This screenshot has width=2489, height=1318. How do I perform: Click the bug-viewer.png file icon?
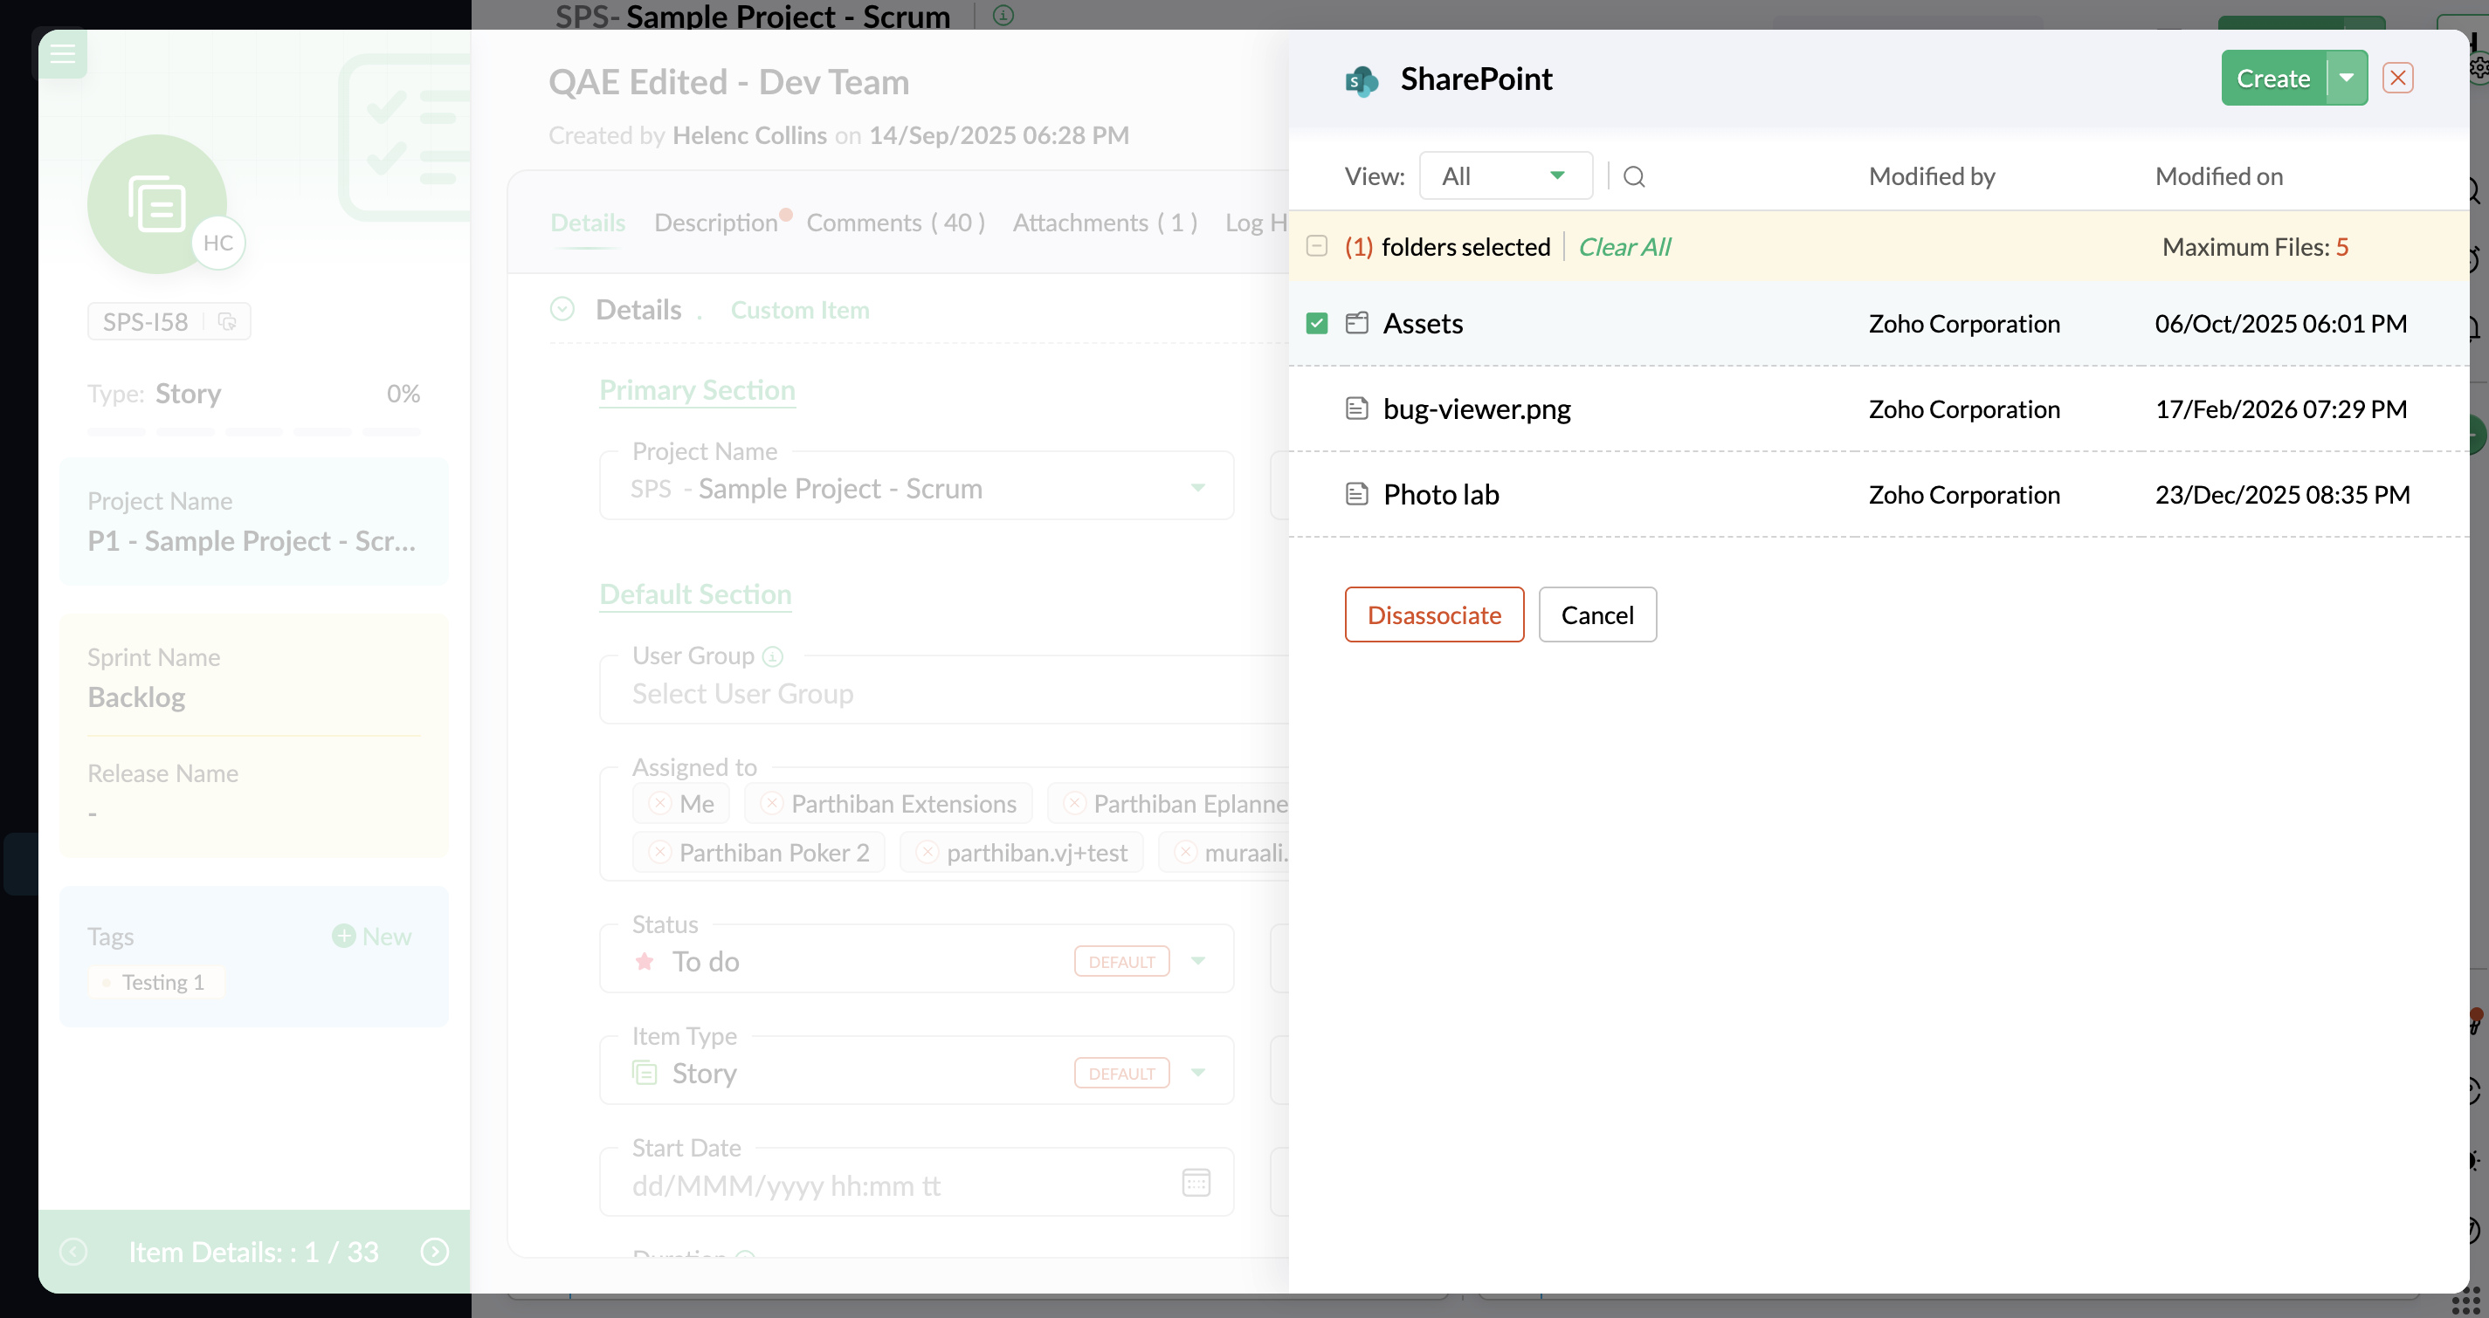pos(1356,408)
